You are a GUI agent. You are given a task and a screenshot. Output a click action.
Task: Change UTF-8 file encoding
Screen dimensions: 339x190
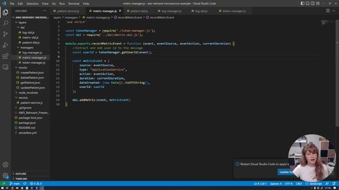[289, 184]
